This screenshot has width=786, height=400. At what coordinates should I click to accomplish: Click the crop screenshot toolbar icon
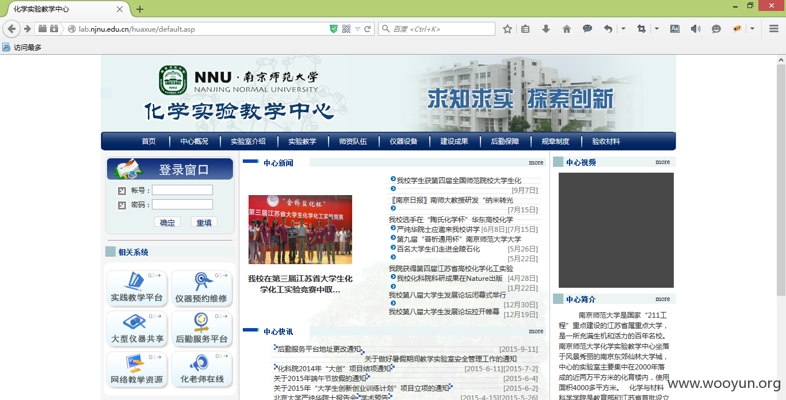click(642, 29)
